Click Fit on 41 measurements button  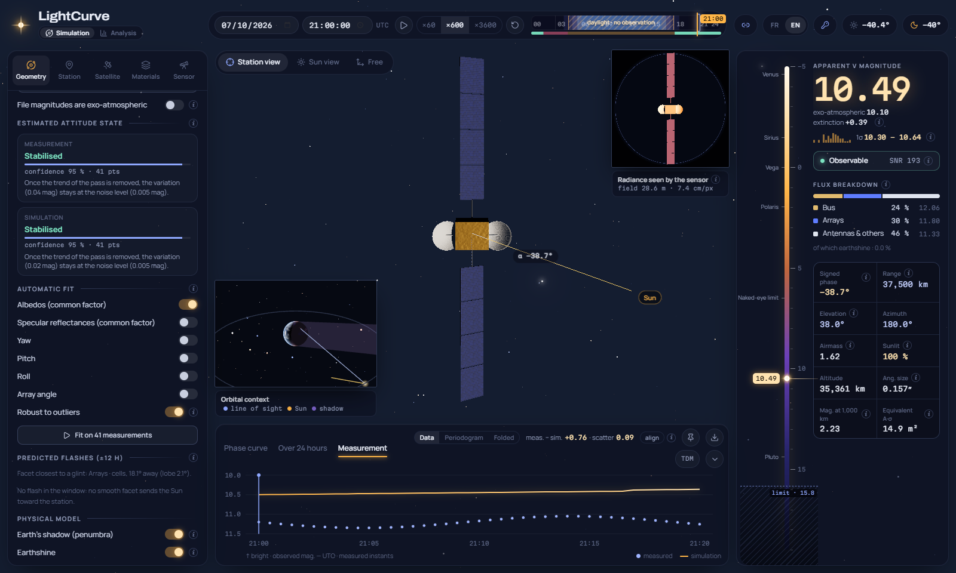(x=108, y=435)
